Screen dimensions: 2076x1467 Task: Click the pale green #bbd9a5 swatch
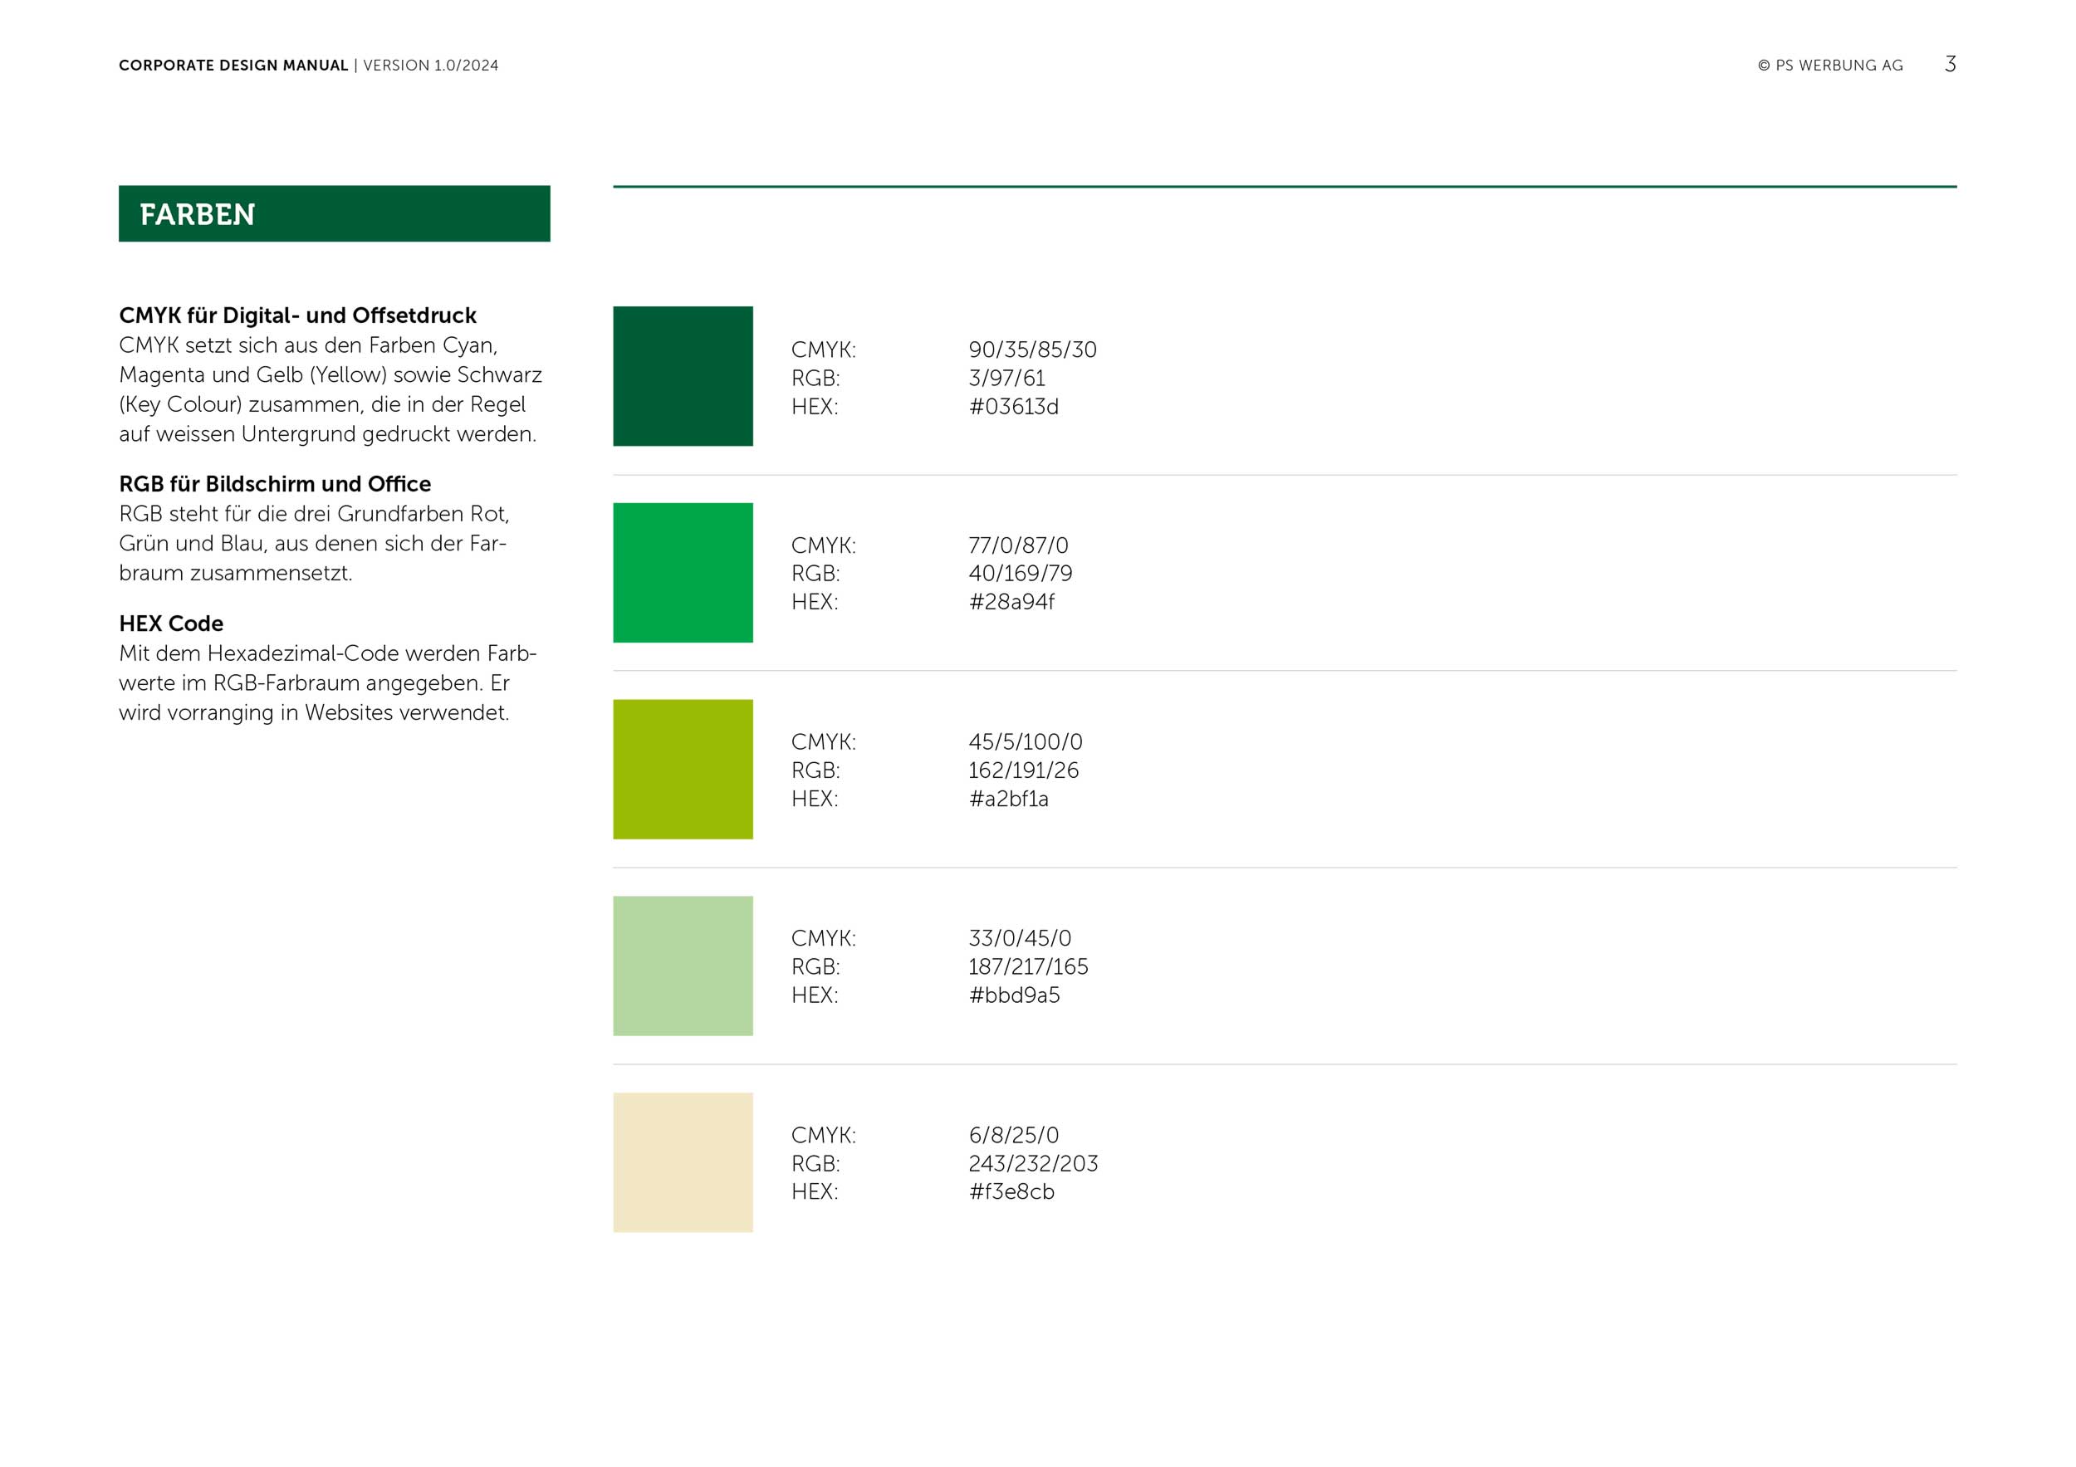(x=683, y=966)
